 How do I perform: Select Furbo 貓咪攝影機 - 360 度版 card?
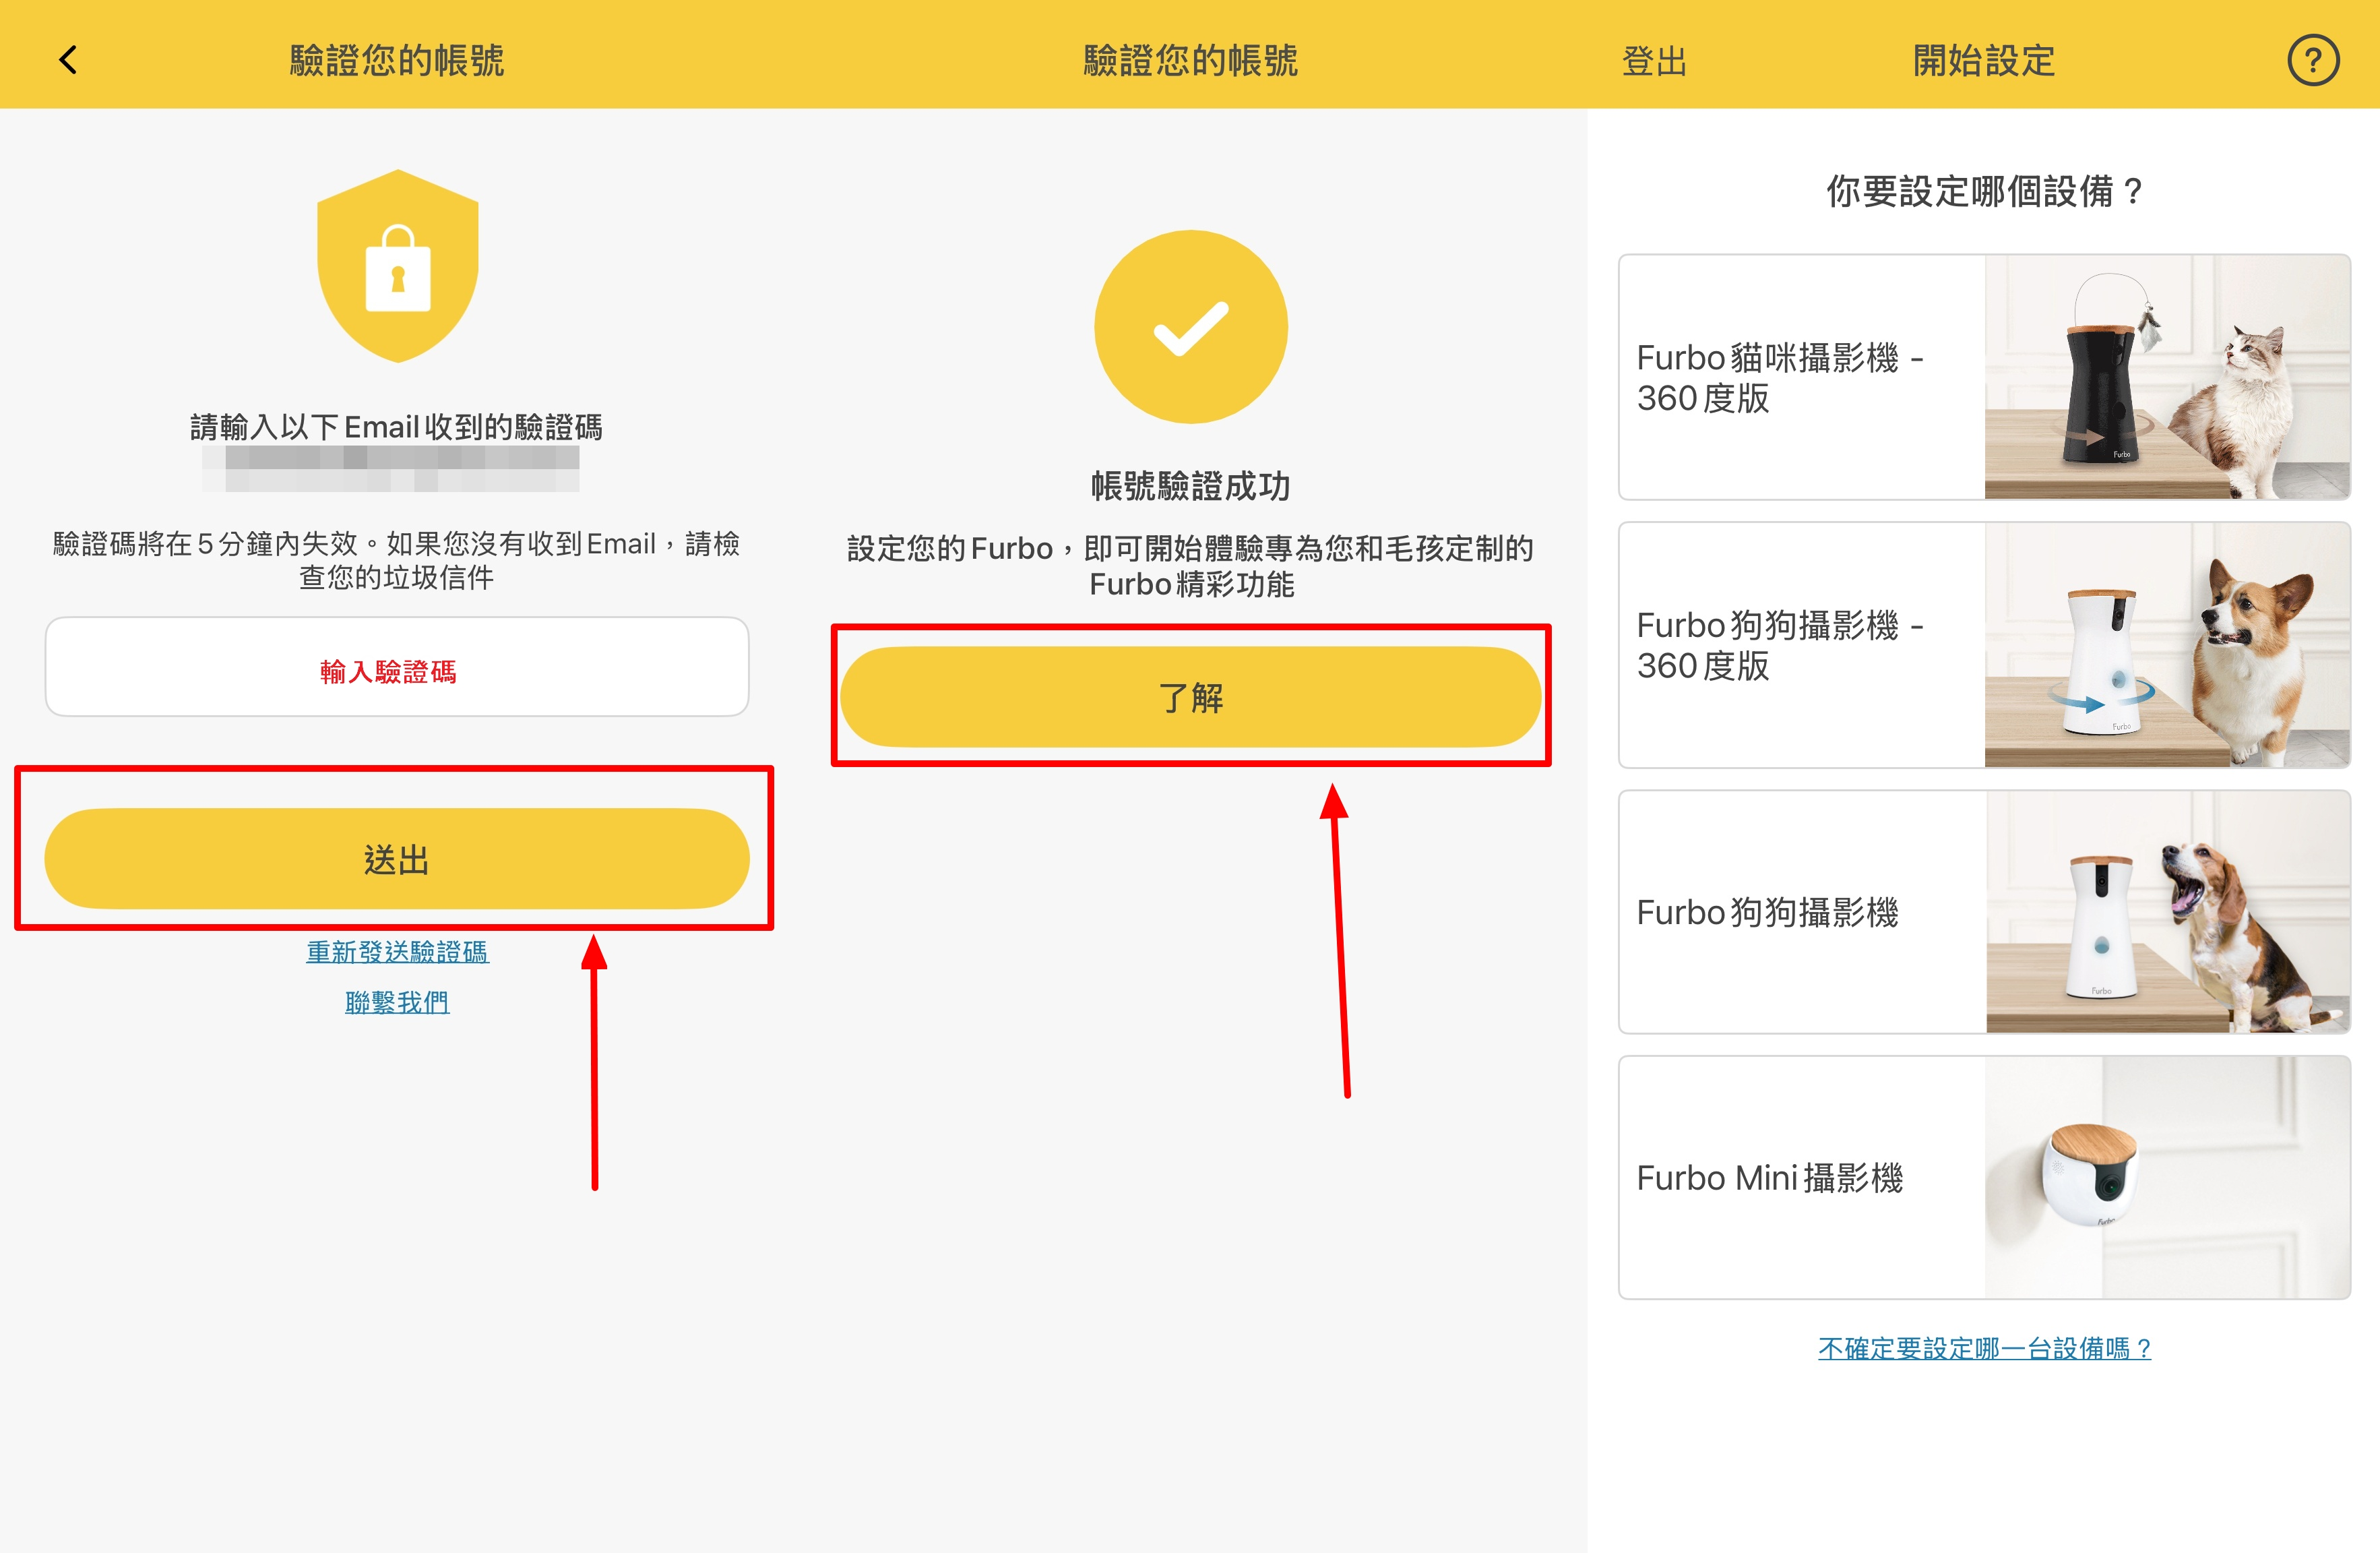click(1984, 377)
